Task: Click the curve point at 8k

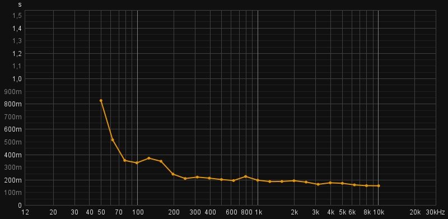Action: click(366, 185)
